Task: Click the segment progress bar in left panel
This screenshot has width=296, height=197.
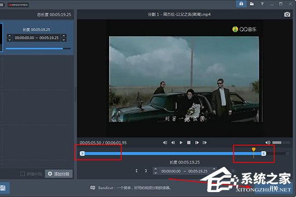Action: click(38, 49)
